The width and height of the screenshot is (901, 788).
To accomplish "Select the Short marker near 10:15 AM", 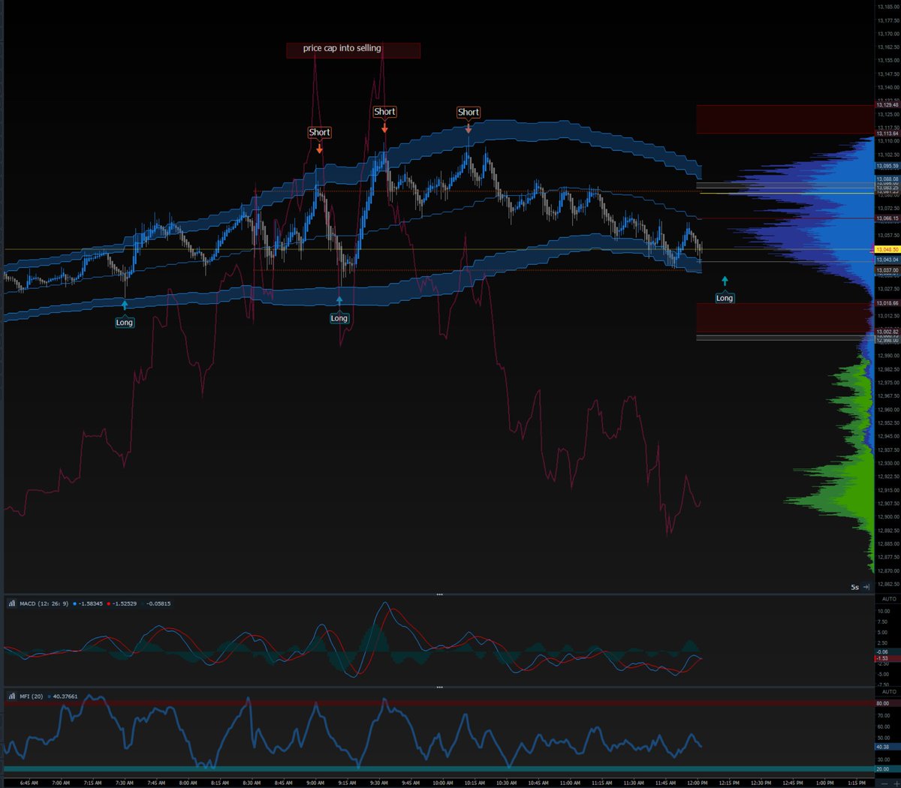I will point(468,112).
